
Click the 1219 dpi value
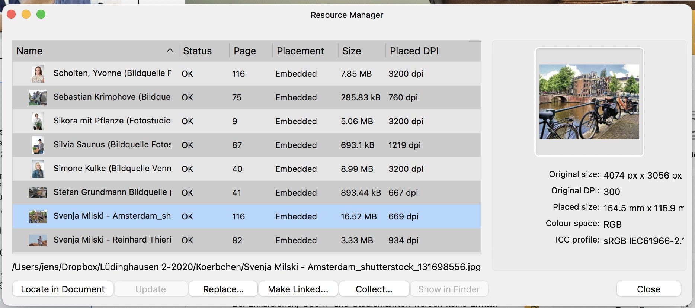click(x=404, y=145)
